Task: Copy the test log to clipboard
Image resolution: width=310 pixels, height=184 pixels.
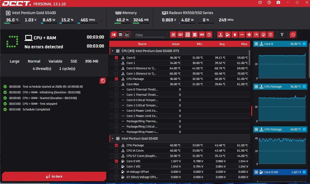Action: pyautogui.click(x=103, y=81)
